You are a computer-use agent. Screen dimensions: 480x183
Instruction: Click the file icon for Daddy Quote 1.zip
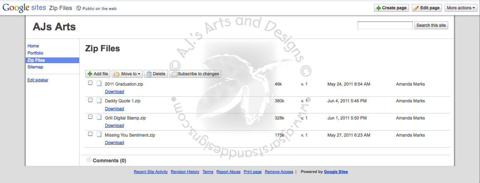99,100
